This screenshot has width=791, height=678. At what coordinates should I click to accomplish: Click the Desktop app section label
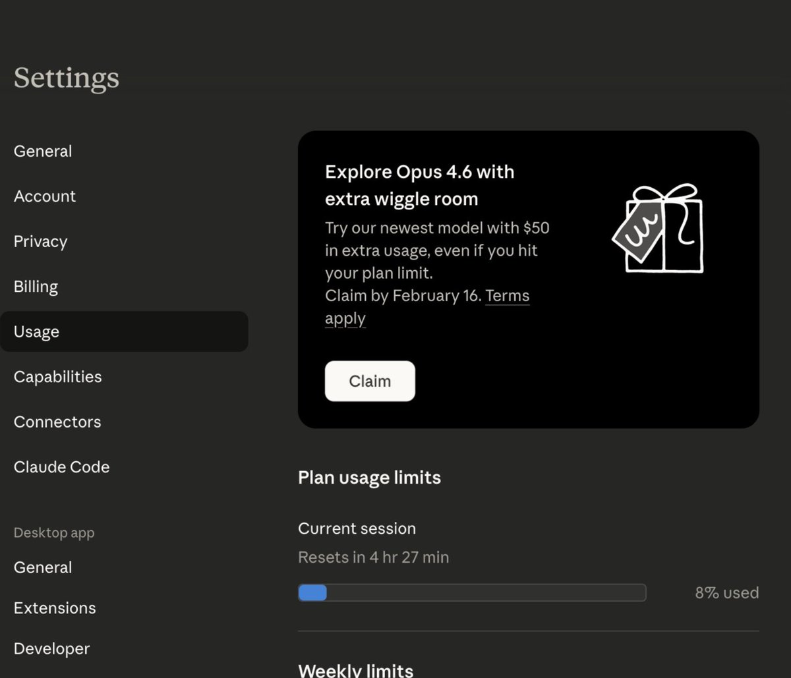pos(54,533)
